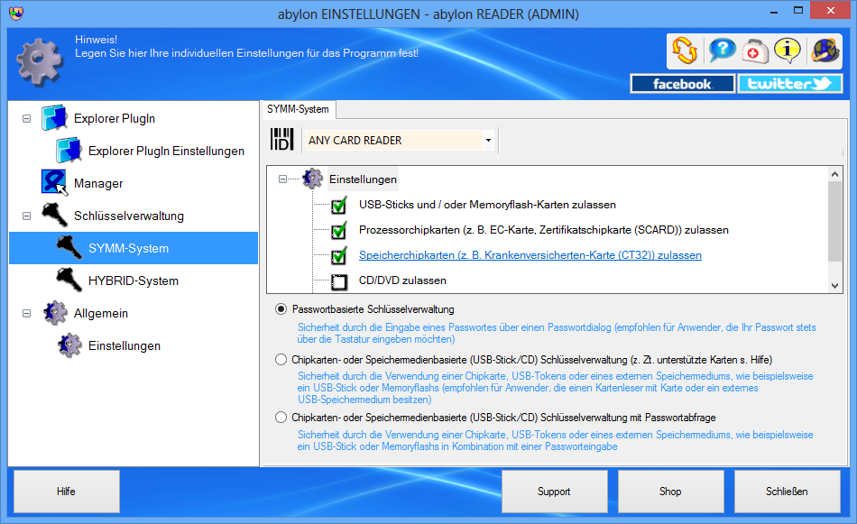Open Einstellungen under Allgemein in sidebar
857x524 pixels.
click(124, 345)
